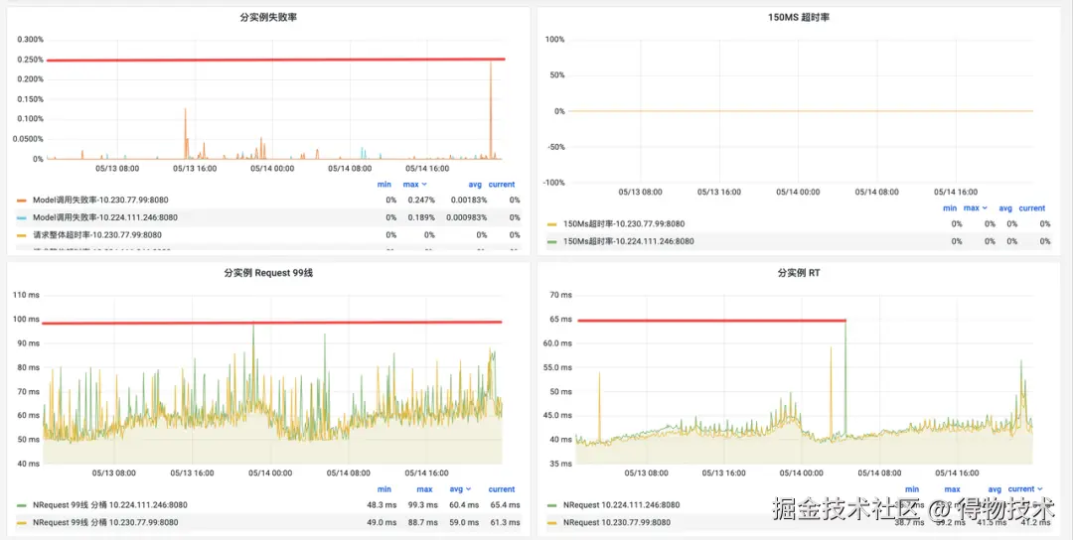This screenshot has height=540, width=1073.
Task: Click the 59.0 ms avg value
Action: [463, 522]
